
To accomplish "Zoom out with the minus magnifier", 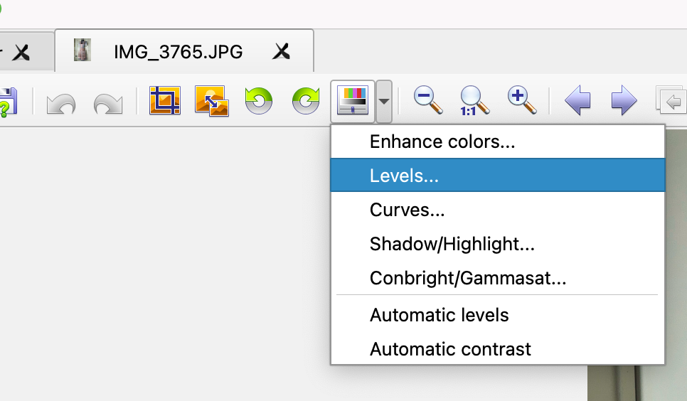I will point(428,100).
